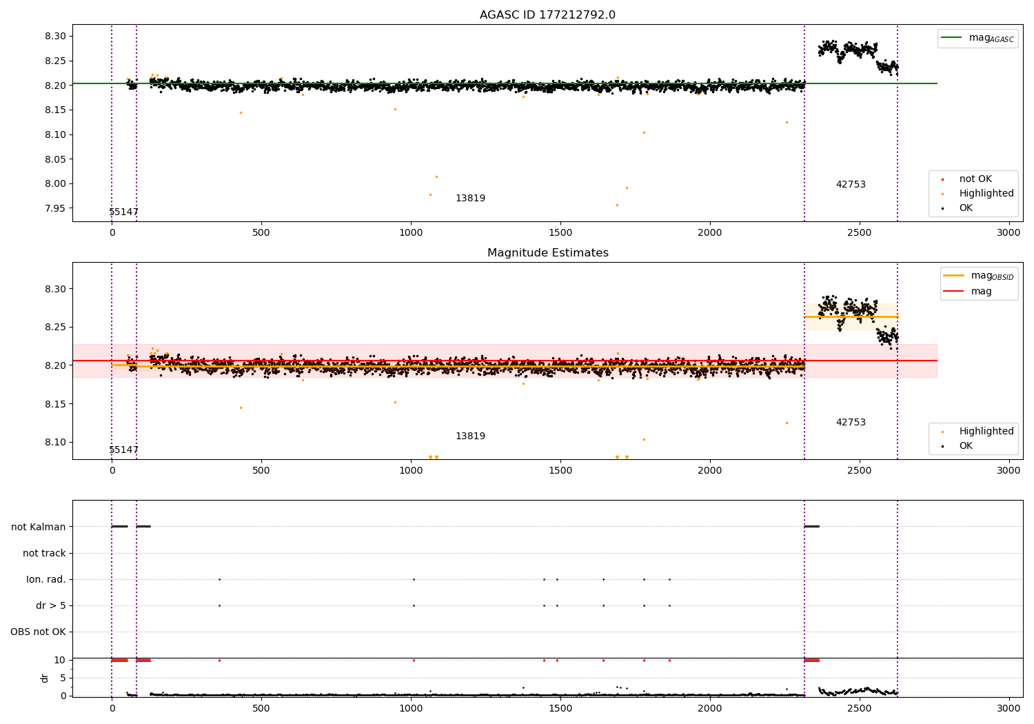Select the mag OBSID legend entry in middle plot
The height and width of the screenshot is (724, 1034).
point(979,276)
